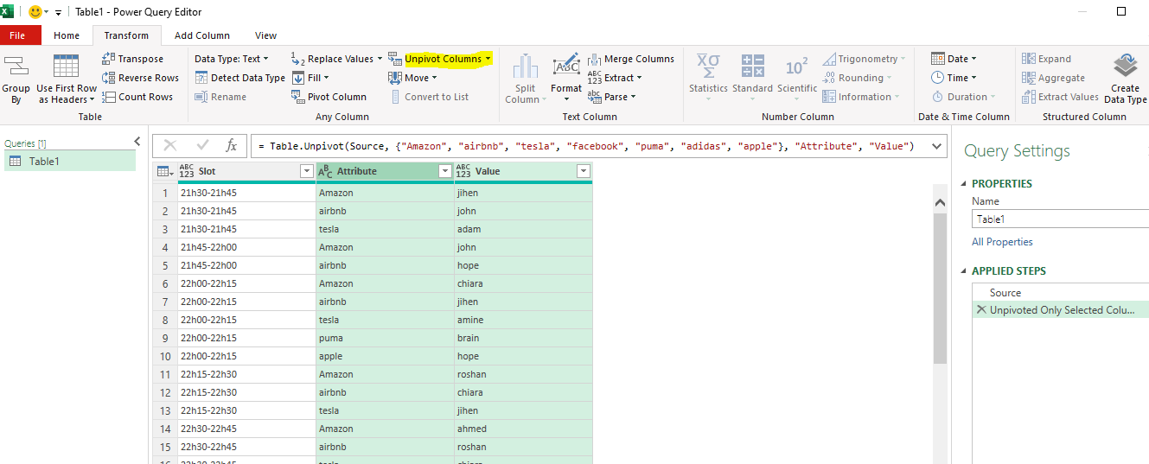Click the smiley feedback icon

[x=35, y=12]
